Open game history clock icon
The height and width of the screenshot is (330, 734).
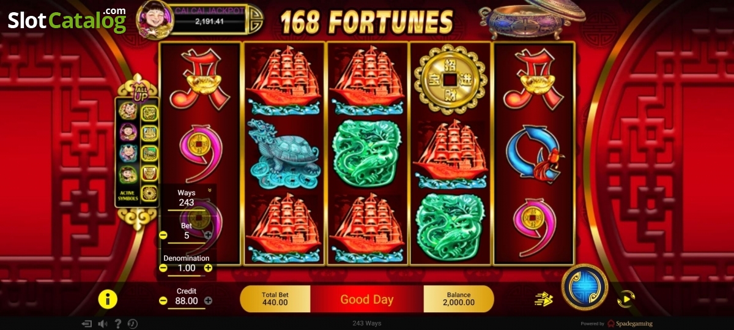[x=133, y=324]
